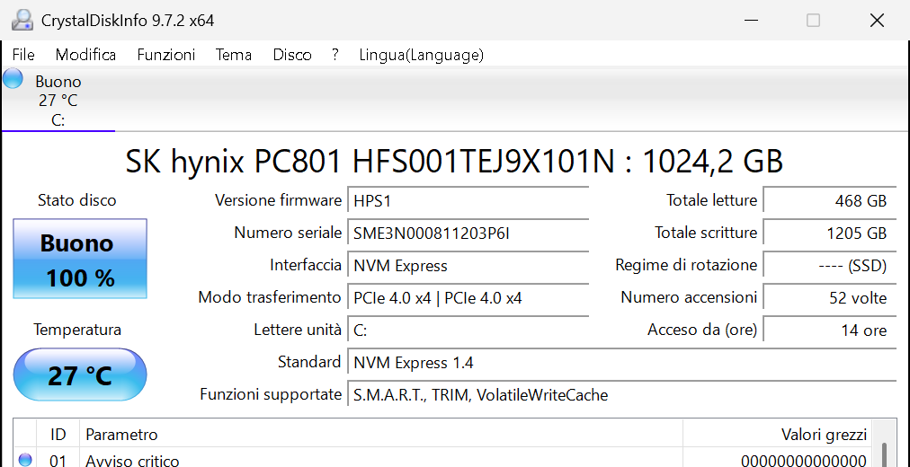Click the Parametro column header
910x467 pixels.
coord(380,434)
